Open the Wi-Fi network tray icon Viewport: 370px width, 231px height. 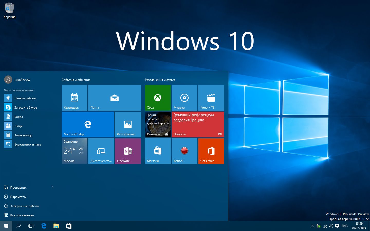click(325, 226)
